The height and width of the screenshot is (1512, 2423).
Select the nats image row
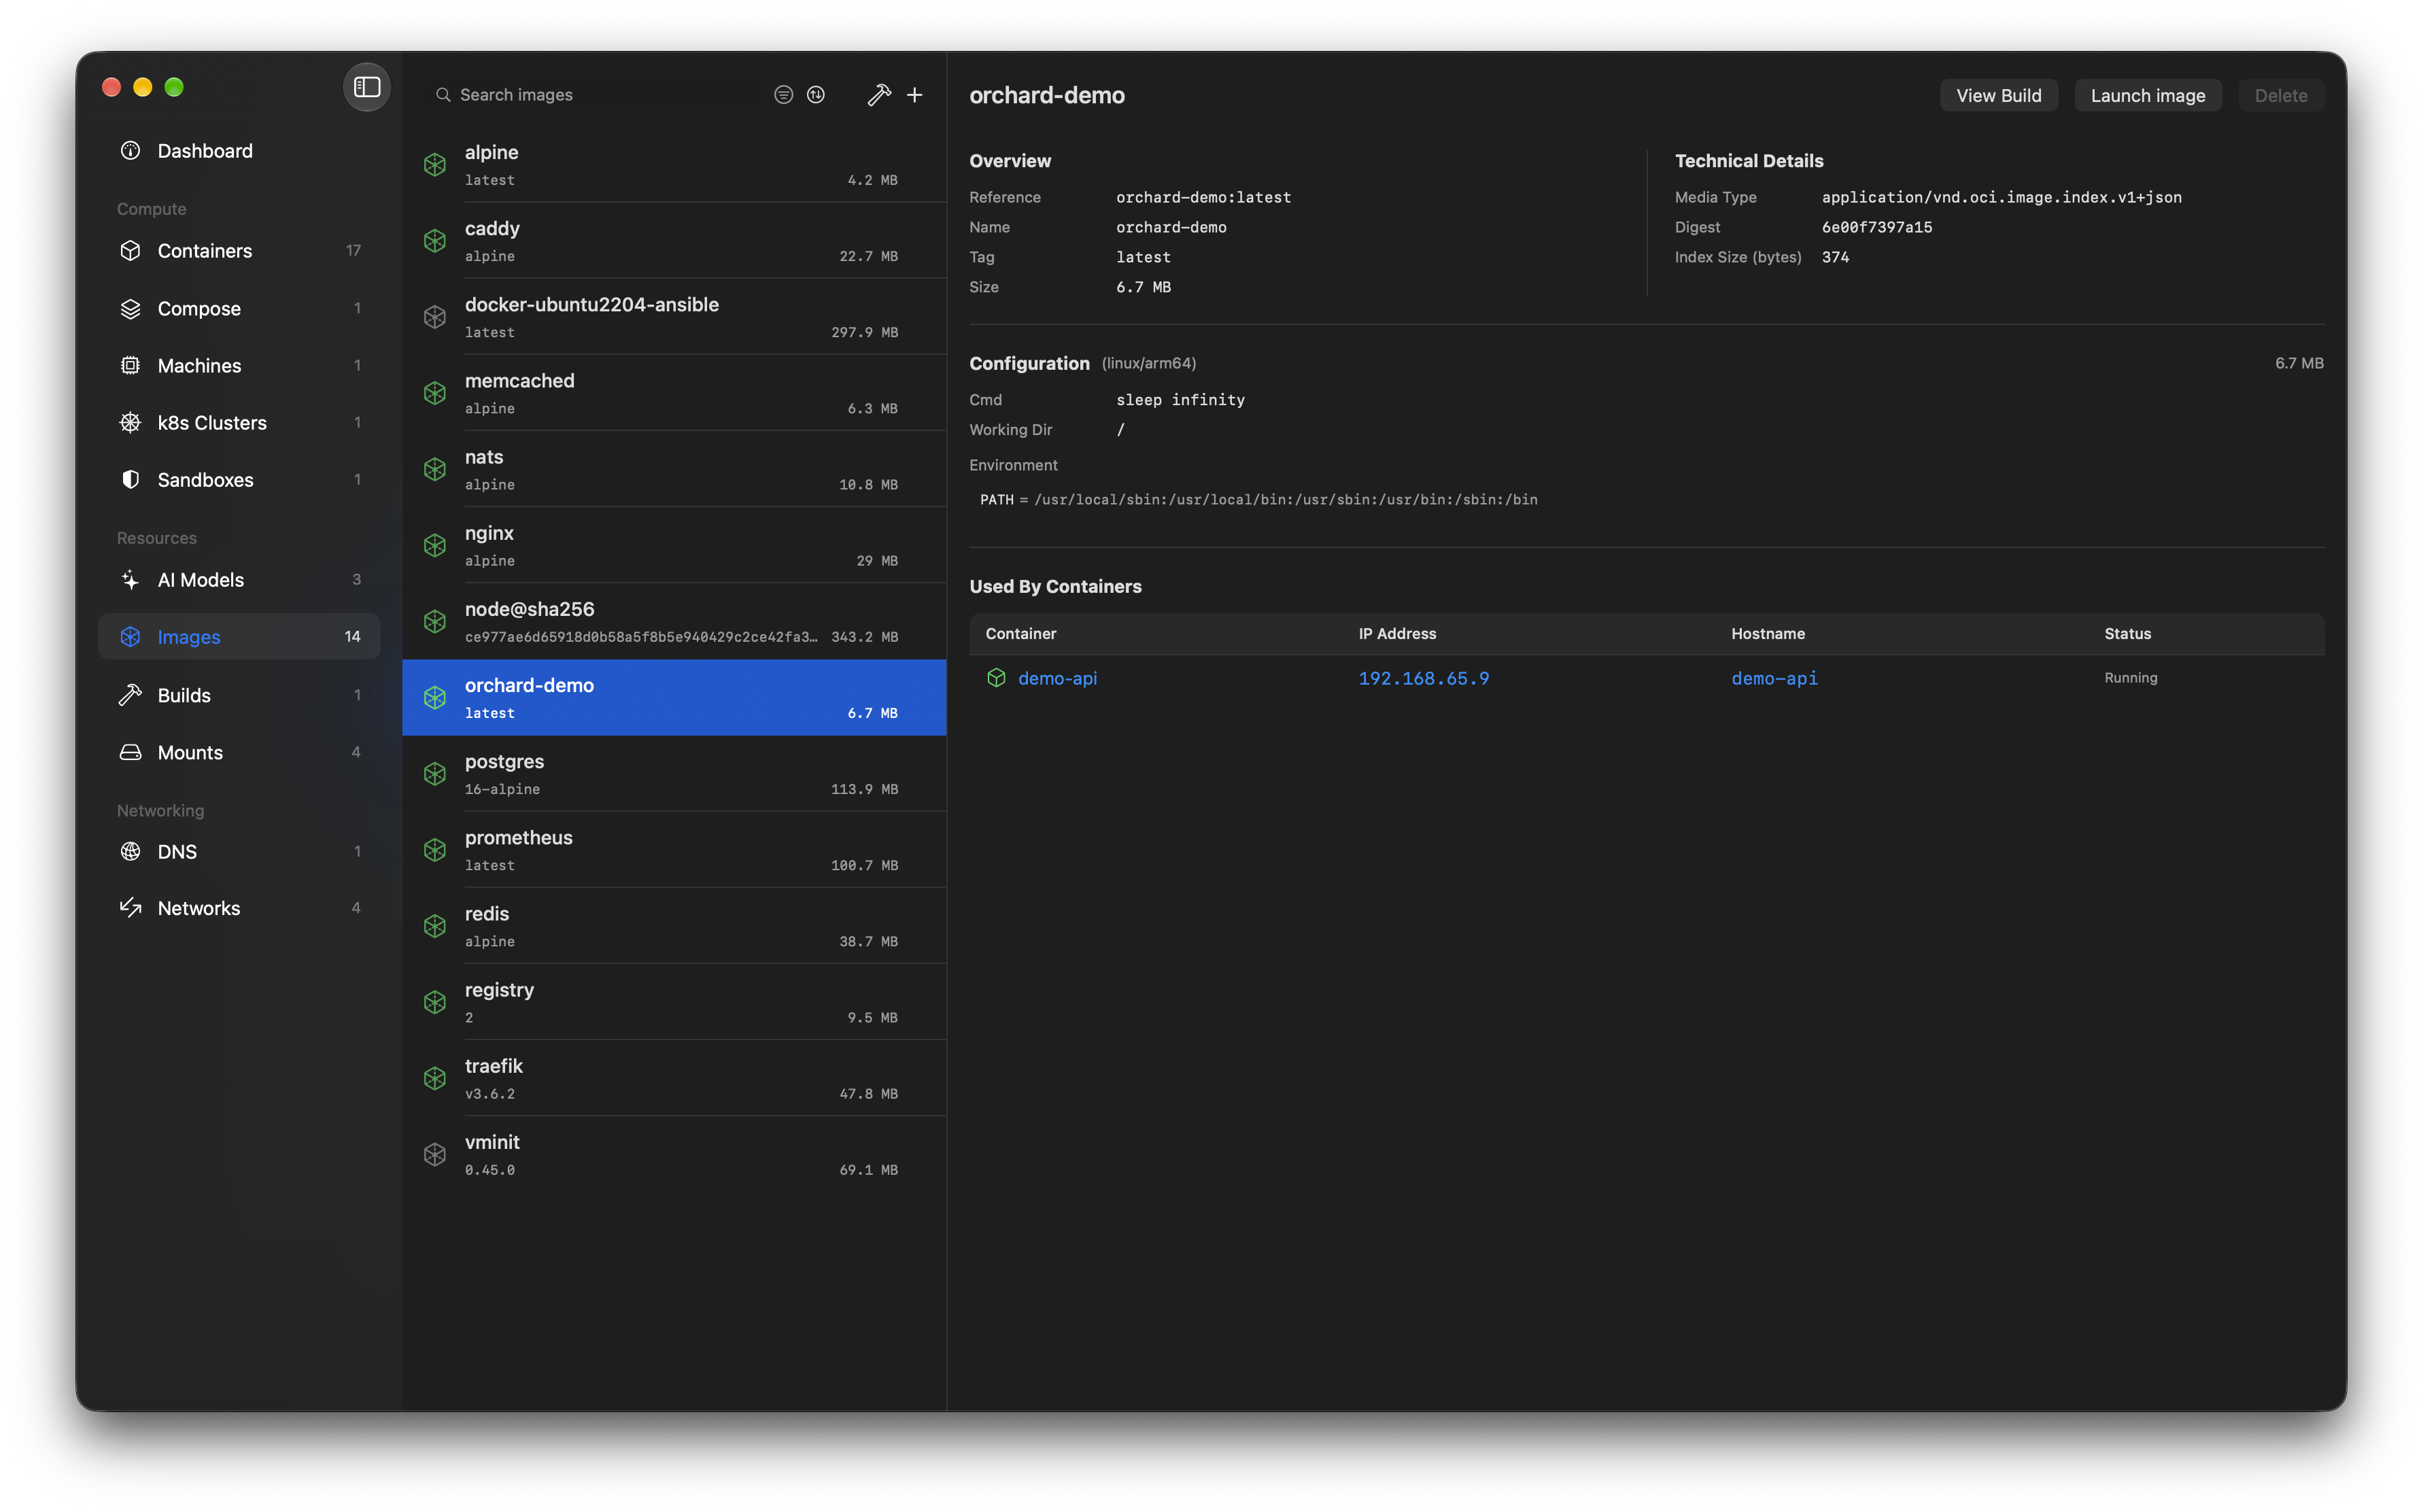pyautogui.click(x=674, y=469)
